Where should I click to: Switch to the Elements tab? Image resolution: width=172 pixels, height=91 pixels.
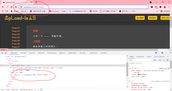click(14, 53)
